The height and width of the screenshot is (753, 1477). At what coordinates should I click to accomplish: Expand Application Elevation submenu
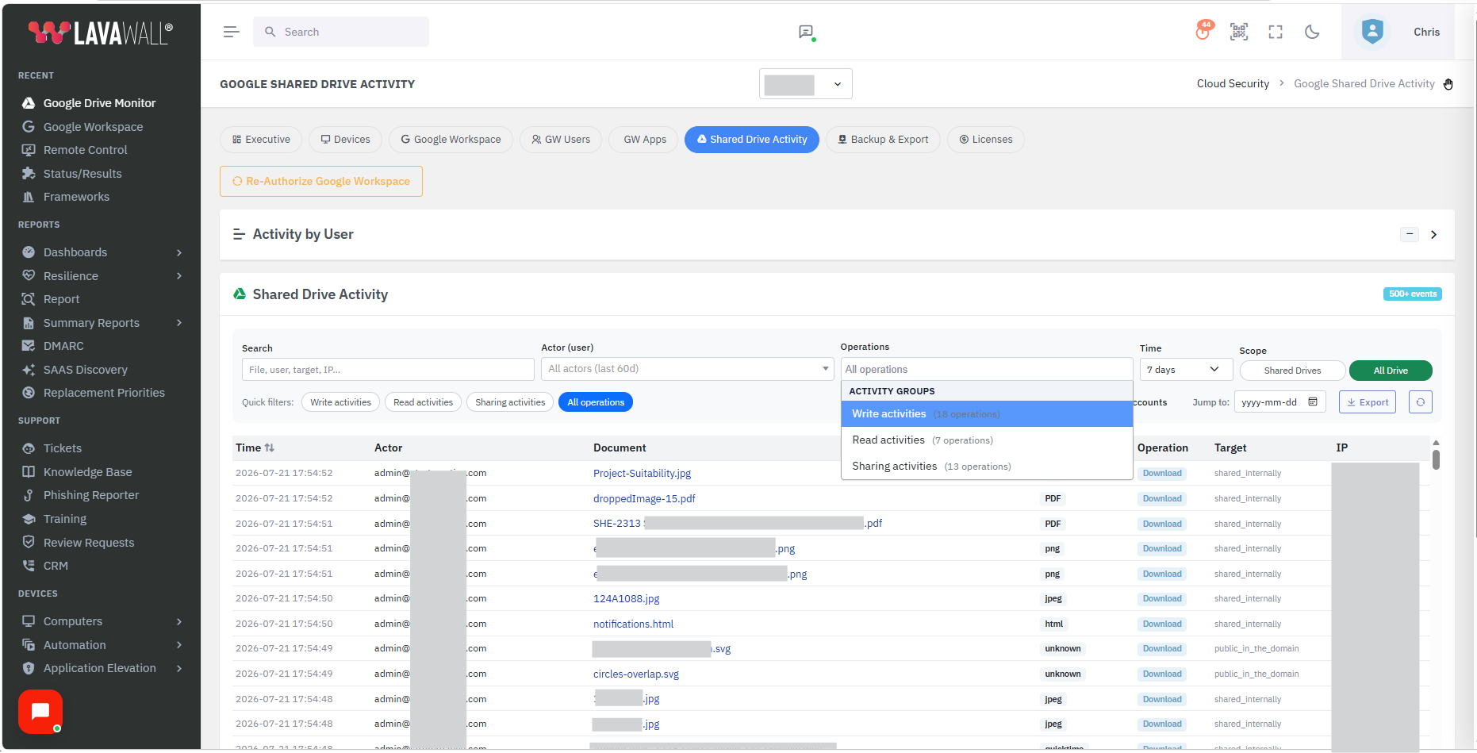[x=102, y=668]
